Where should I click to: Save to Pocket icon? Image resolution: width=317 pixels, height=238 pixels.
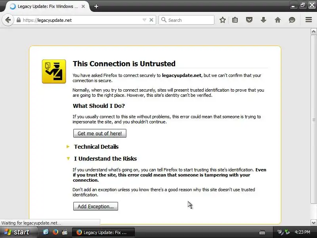pyautogui.click(x=249, y=20)
